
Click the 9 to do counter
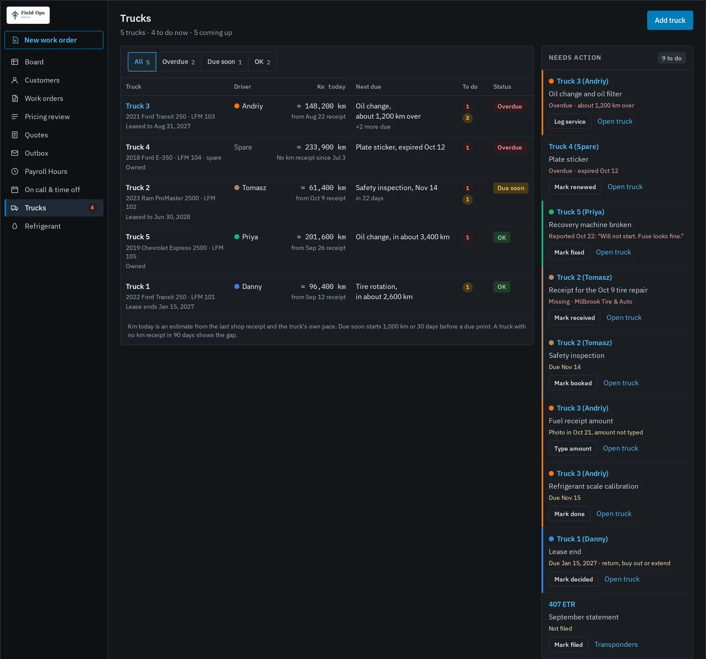coord(672,58)
